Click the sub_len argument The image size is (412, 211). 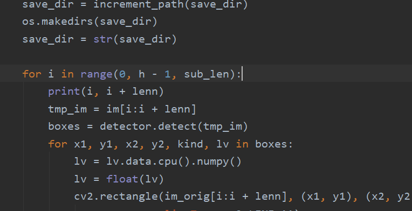(207, 74)
